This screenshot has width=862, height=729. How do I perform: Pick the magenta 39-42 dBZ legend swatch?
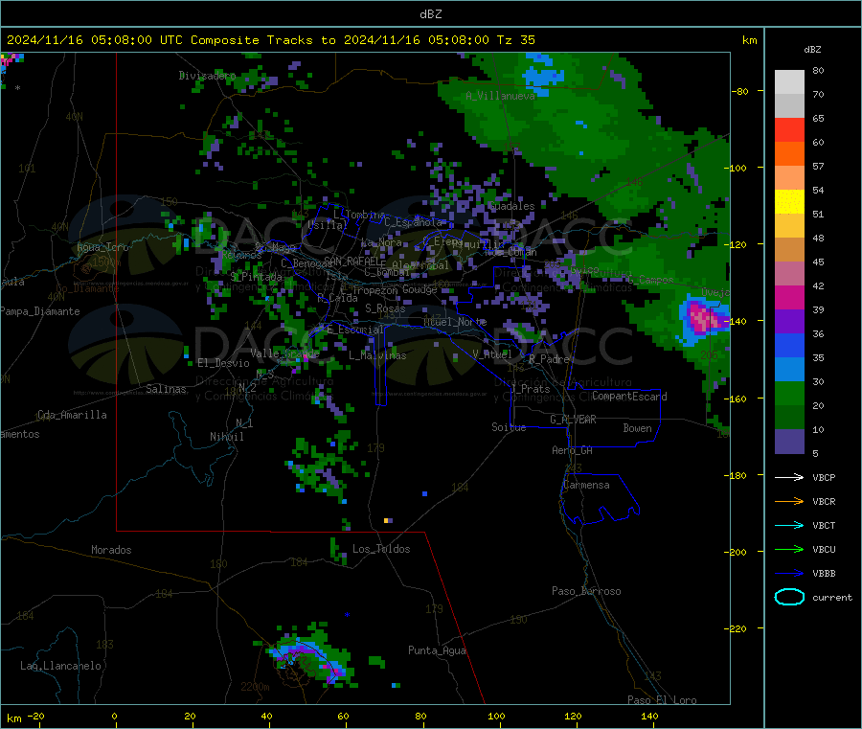789,297
